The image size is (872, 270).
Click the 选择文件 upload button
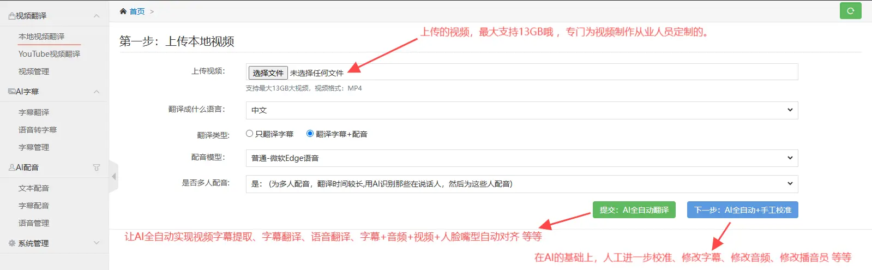[268, 73]
